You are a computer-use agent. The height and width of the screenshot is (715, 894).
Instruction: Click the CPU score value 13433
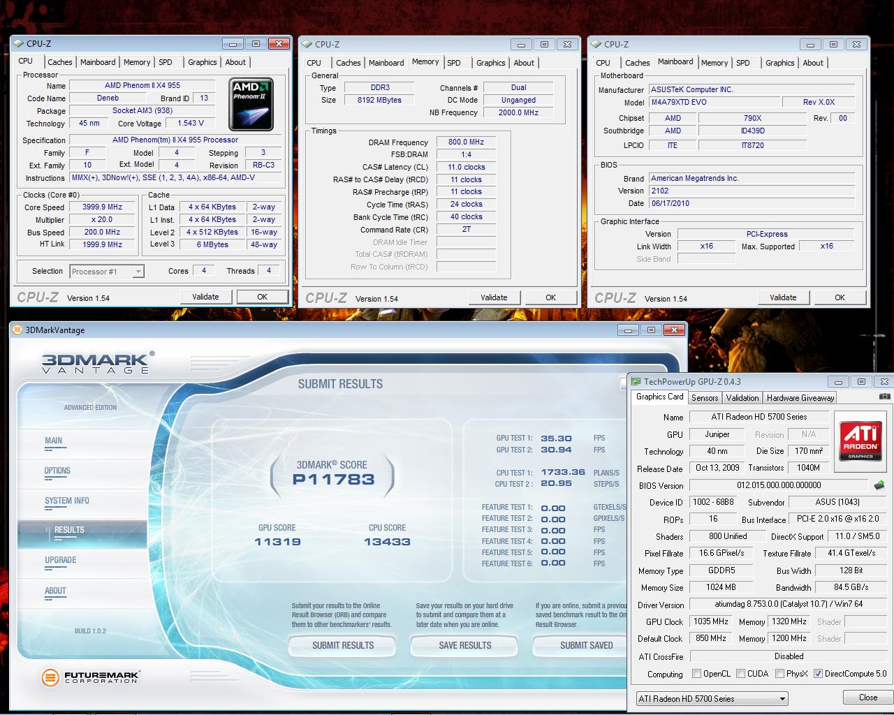387,542
